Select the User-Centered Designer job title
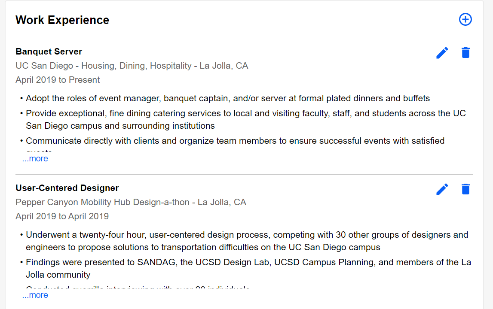Image resolution: width=493 pixels, height=309 pixels. click(67, 188)
